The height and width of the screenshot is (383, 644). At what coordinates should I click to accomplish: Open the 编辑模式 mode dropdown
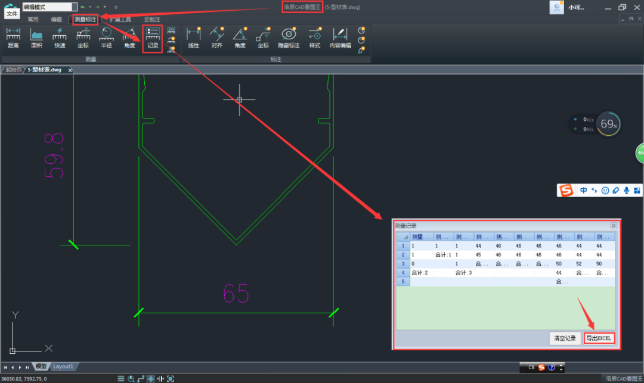click(75, 7)
